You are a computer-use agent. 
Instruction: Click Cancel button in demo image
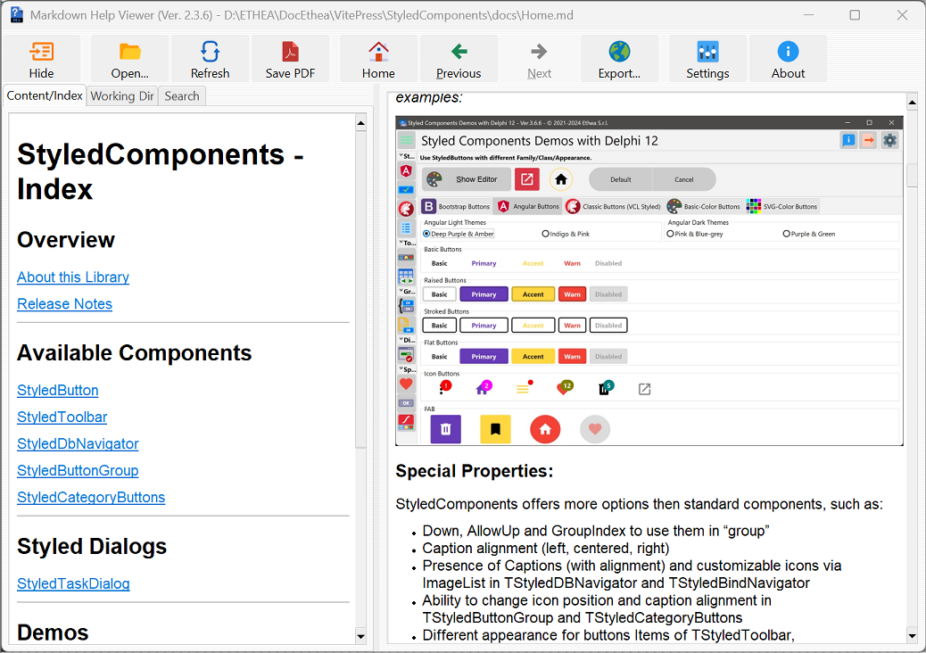[684, 179]
